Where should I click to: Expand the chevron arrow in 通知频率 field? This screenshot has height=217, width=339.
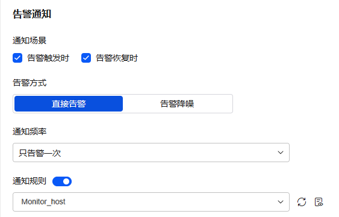(x=281, y=153)
